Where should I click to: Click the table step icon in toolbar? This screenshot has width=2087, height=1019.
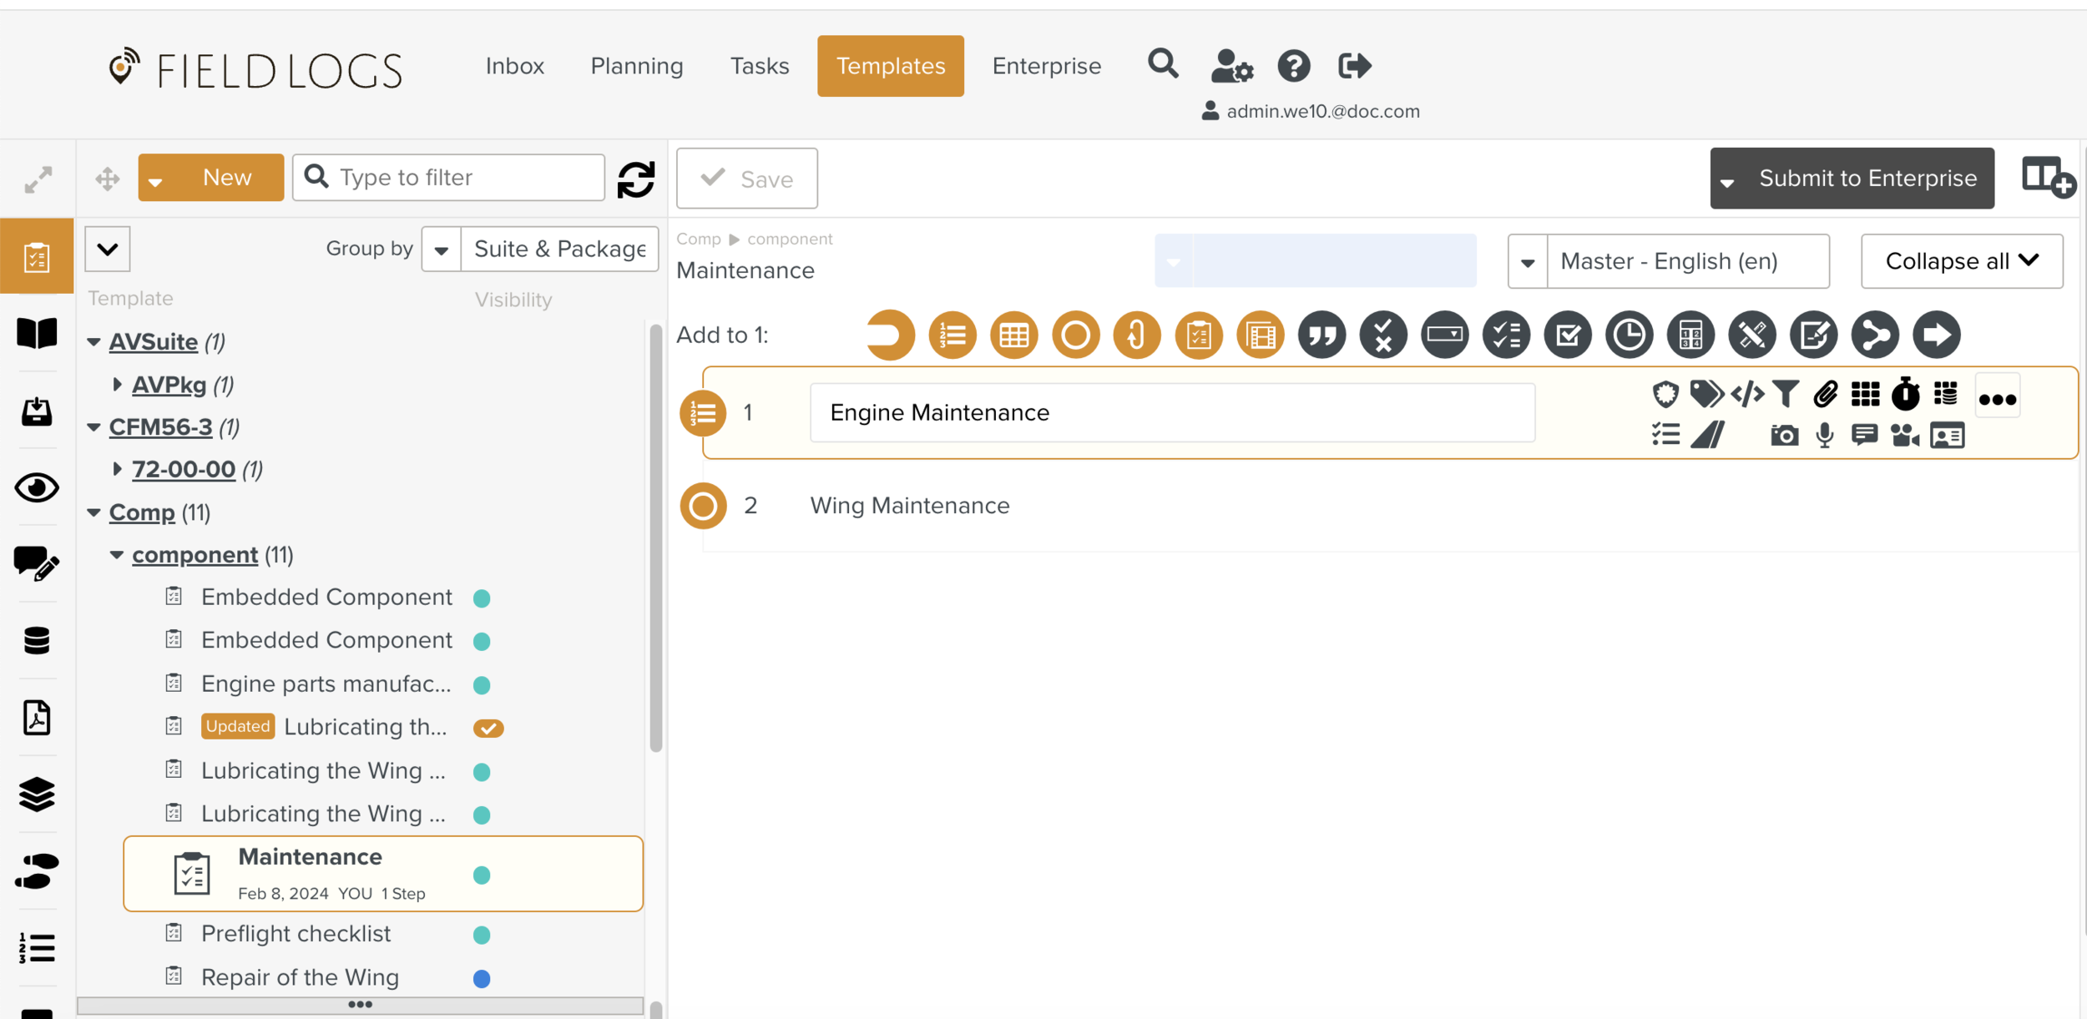point(1013,335)
